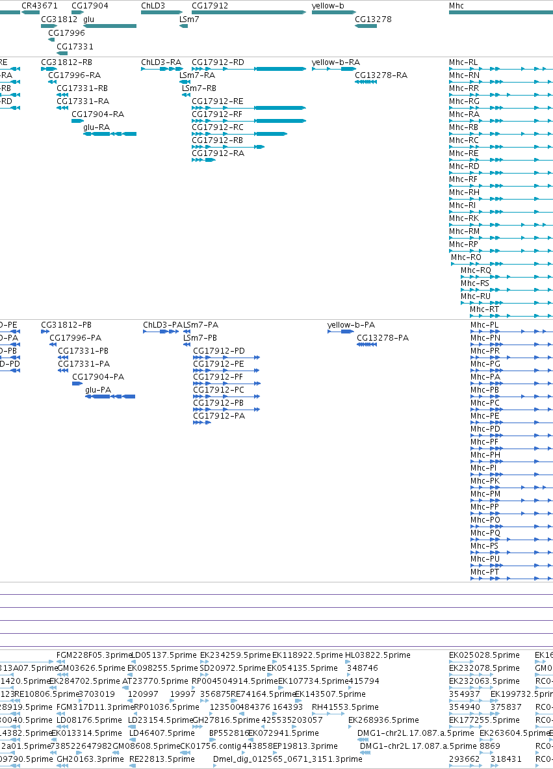553x769 pixels.
Task: Click the Mhc gene label
Action: coord(456,6)
